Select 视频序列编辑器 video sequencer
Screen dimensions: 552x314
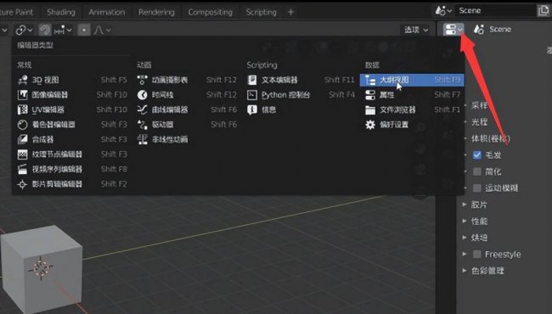[x=72, y=169]
